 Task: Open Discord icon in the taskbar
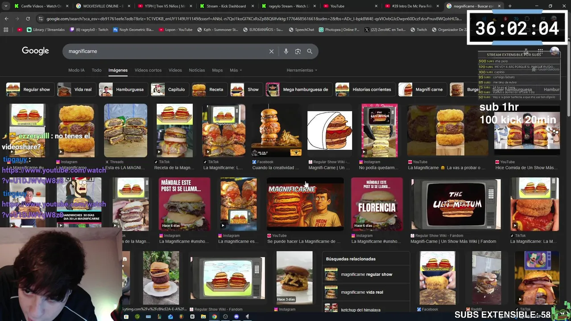click(236, 317)
